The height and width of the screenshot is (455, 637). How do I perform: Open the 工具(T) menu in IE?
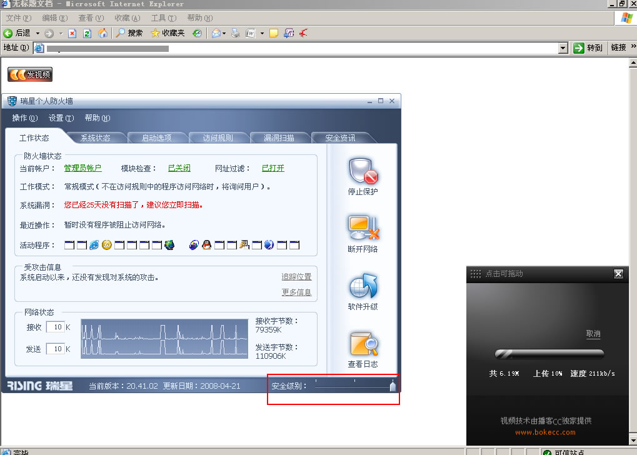[164, 18]
